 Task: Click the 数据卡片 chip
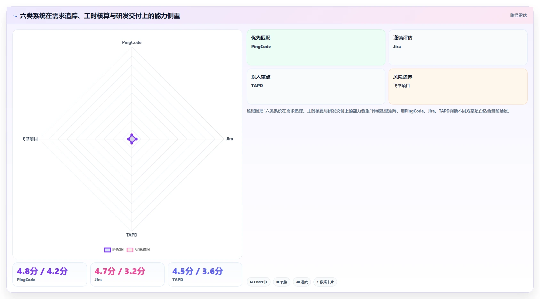(x=325, y=282)
